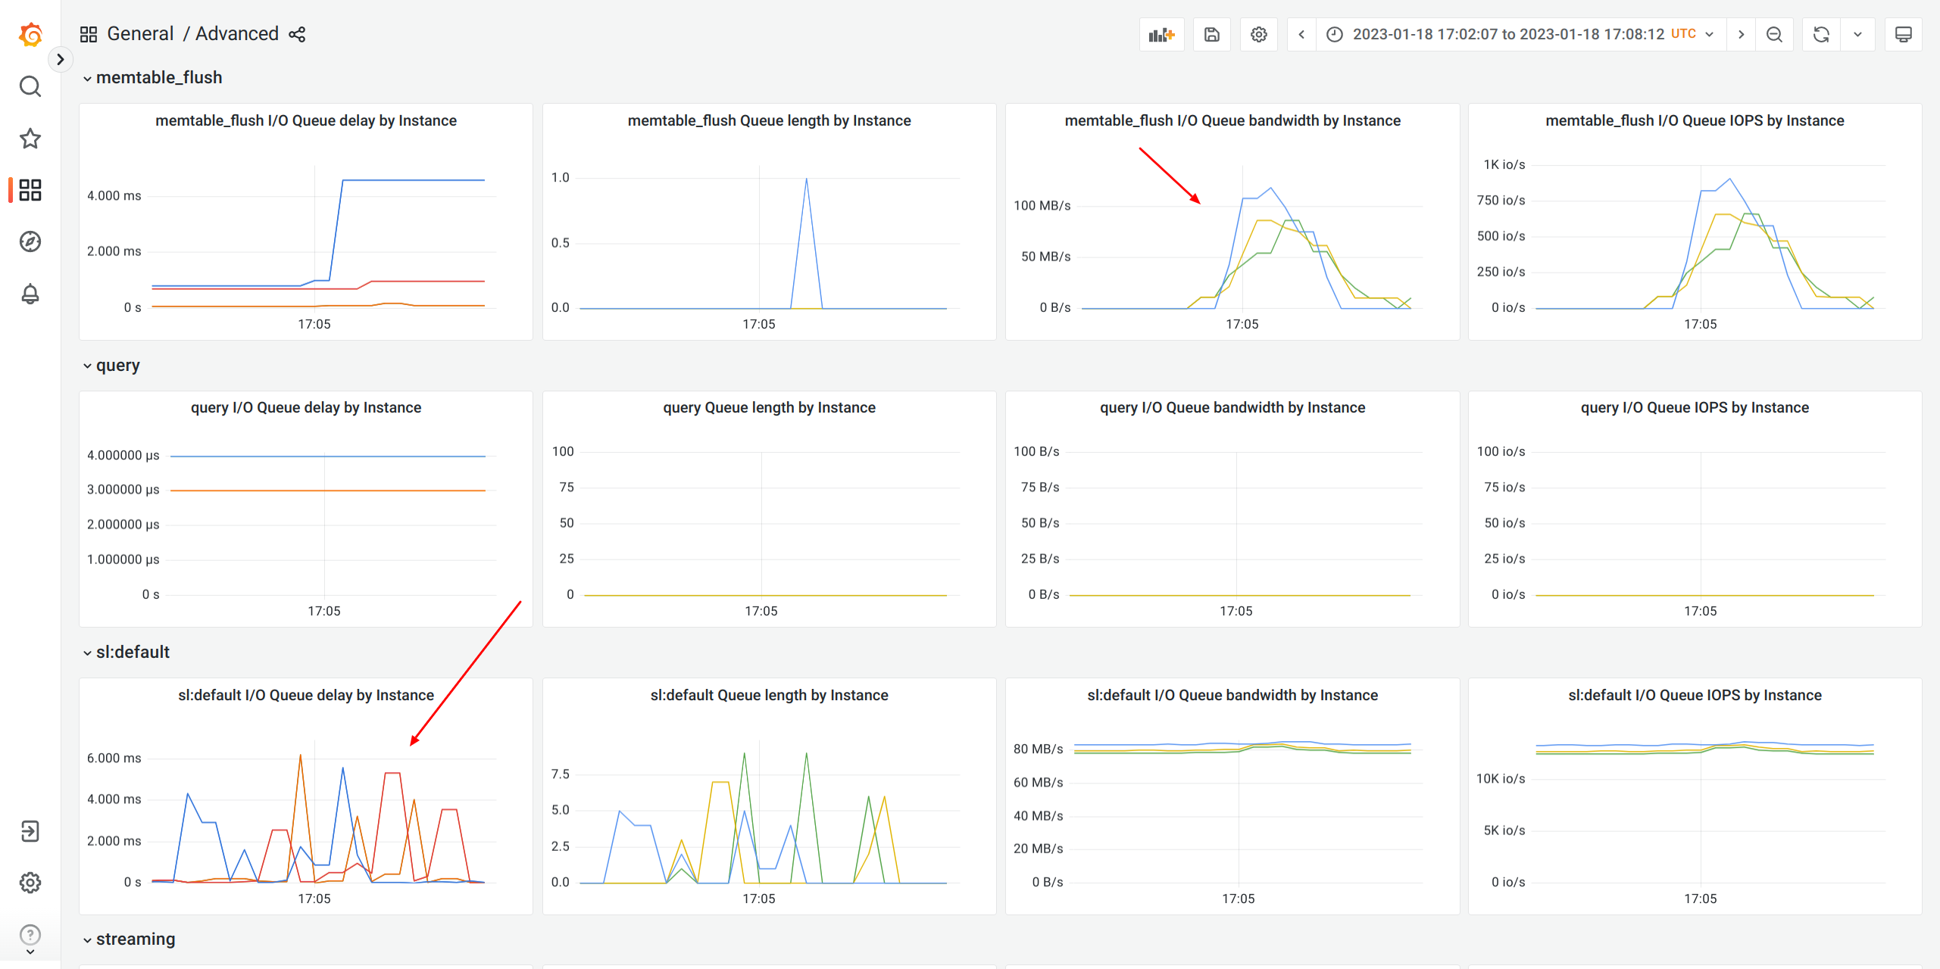The image size is (1940, 969).
Task: Open dashboard settings gear
Action: click(x=1258, y=34)
